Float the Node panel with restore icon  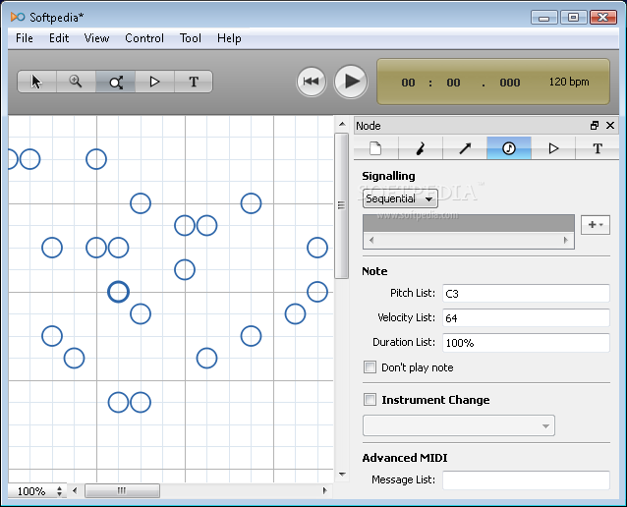(x=595, y=126)
